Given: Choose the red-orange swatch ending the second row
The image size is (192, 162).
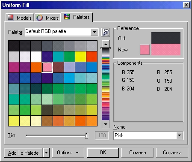Looking at the screenshot, I should pos(92,57).
